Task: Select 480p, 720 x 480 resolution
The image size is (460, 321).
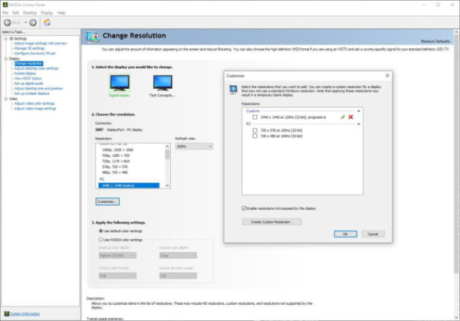Action: click(115, 172)
